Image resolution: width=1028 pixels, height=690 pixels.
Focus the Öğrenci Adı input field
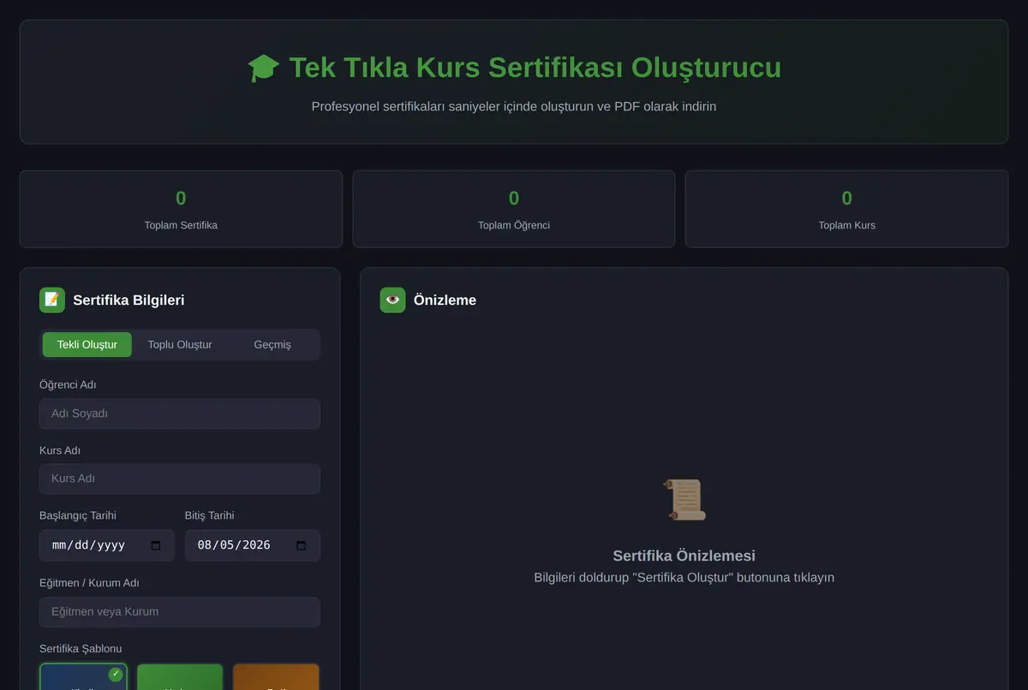[180, 413]
